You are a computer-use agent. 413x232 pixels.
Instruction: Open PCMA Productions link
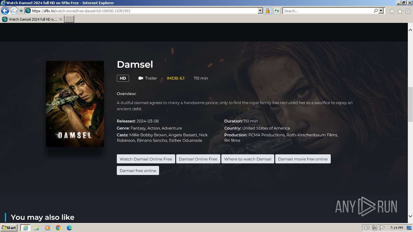[267, 135]
